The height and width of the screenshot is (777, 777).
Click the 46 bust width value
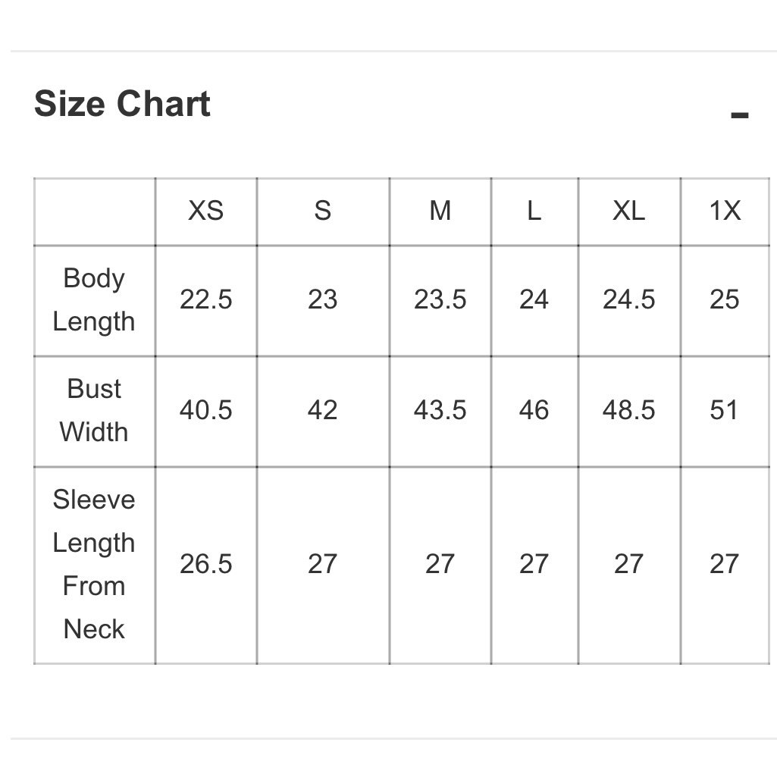coord(534,410)
